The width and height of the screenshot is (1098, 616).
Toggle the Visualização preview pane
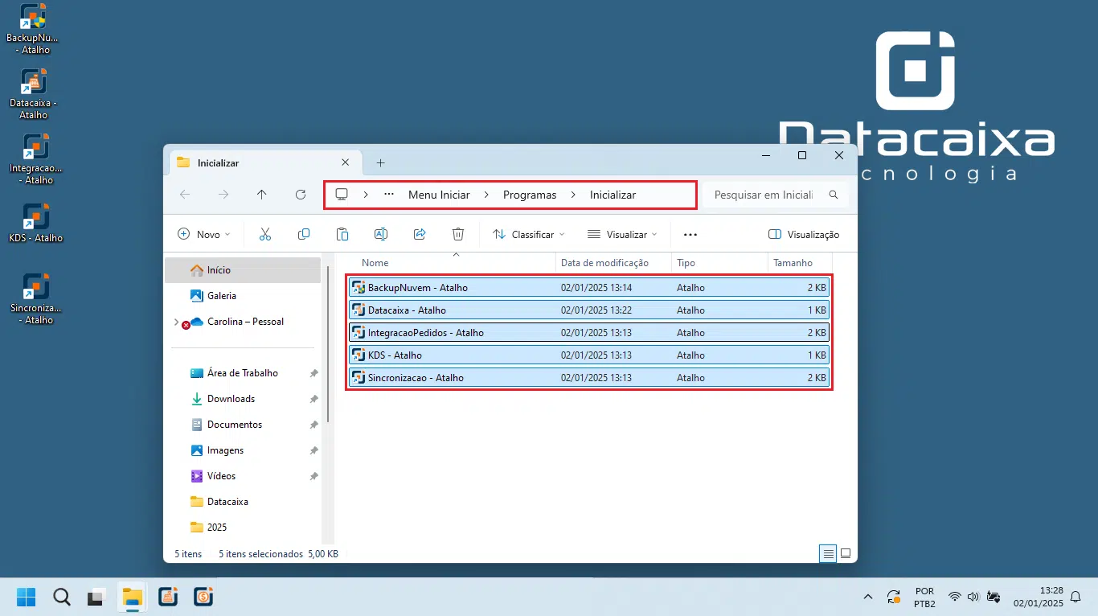[804, 234]
